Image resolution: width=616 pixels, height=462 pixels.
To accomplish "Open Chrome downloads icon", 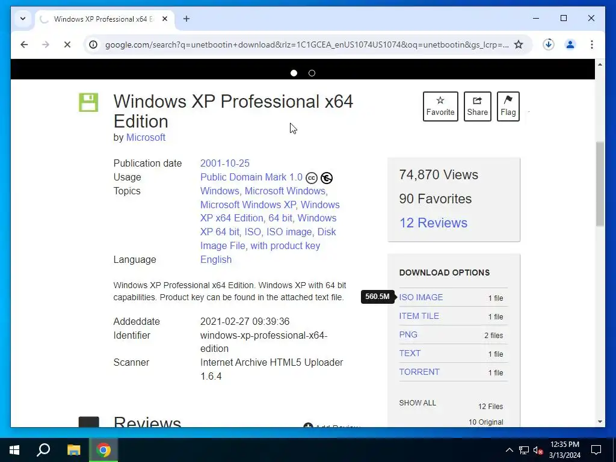I will coord(549,45).
